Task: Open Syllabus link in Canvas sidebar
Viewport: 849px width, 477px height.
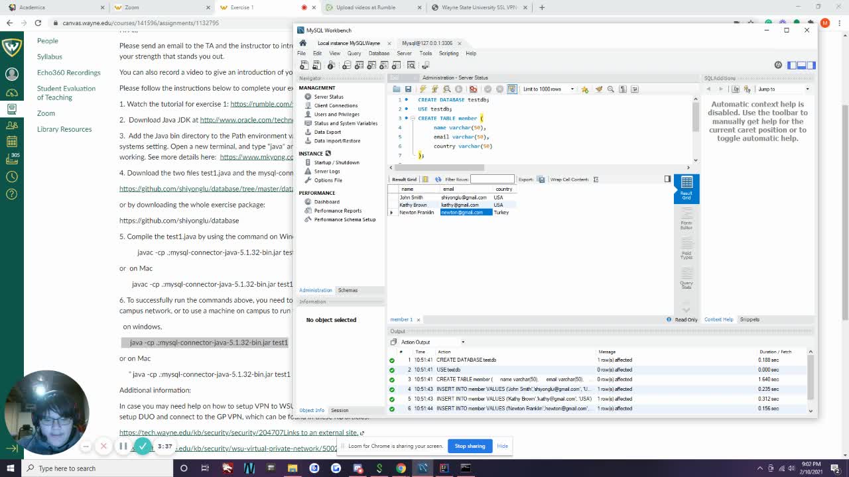Action: point(50,56)
